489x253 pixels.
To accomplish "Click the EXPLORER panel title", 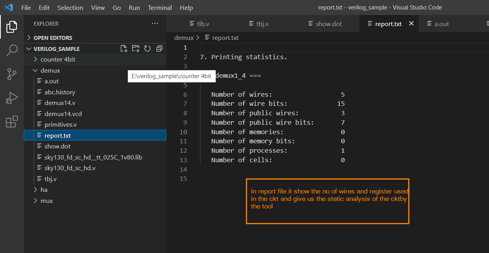I will 46,24.
